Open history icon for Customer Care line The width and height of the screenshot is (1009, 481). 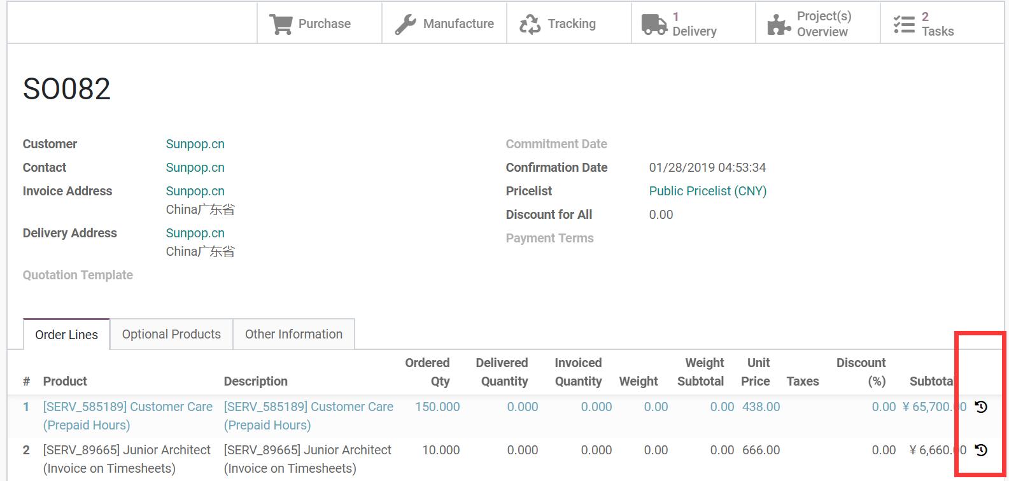[981, 407]
